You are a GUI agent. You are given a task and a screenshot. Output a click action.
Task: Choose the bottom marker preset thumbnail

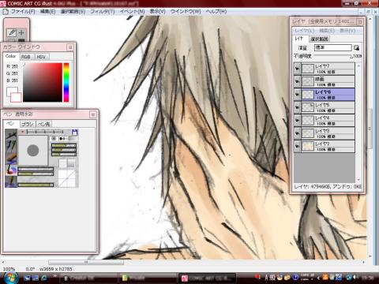11,181
